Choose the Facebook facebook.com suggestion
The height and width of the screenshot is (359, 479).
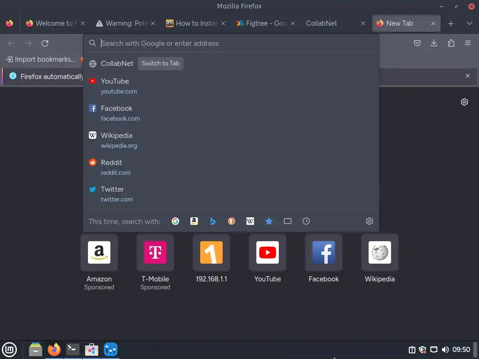click(231, 113)
